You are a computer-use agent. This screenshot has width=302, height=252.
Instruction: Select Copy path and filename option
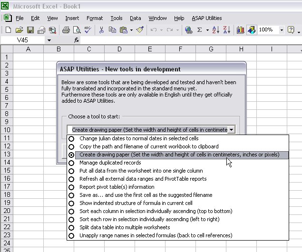[x=178, y=146]
